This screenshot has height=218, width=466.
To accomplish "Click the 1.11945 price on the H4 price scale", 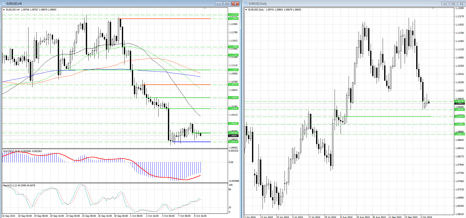I will 234,24.
